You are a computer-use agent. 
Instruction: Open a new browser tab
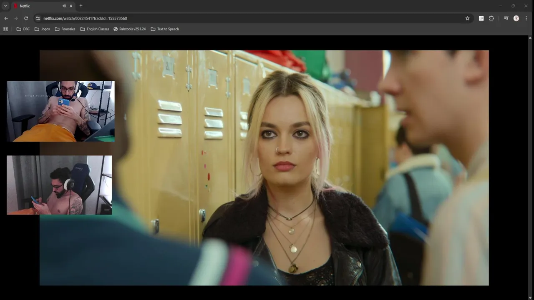pos(81,6)
